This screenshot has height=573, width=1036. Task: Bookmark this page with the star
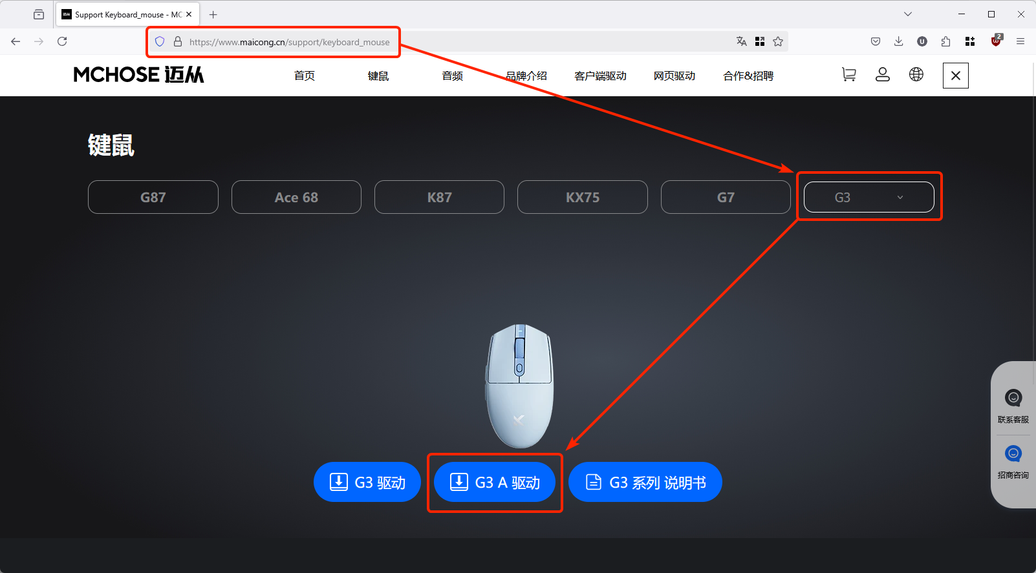coord(778,41)
